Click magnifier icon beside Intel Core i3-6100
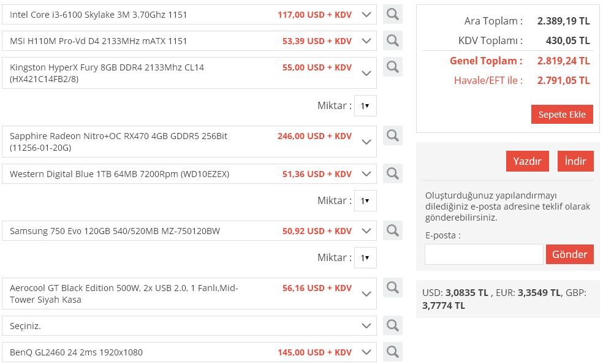 pos(393,14)
